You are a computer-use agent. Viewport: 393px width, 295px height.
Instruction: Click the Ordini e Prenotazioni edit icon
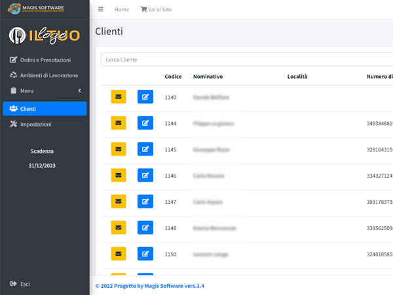click(x=13, y=60)
